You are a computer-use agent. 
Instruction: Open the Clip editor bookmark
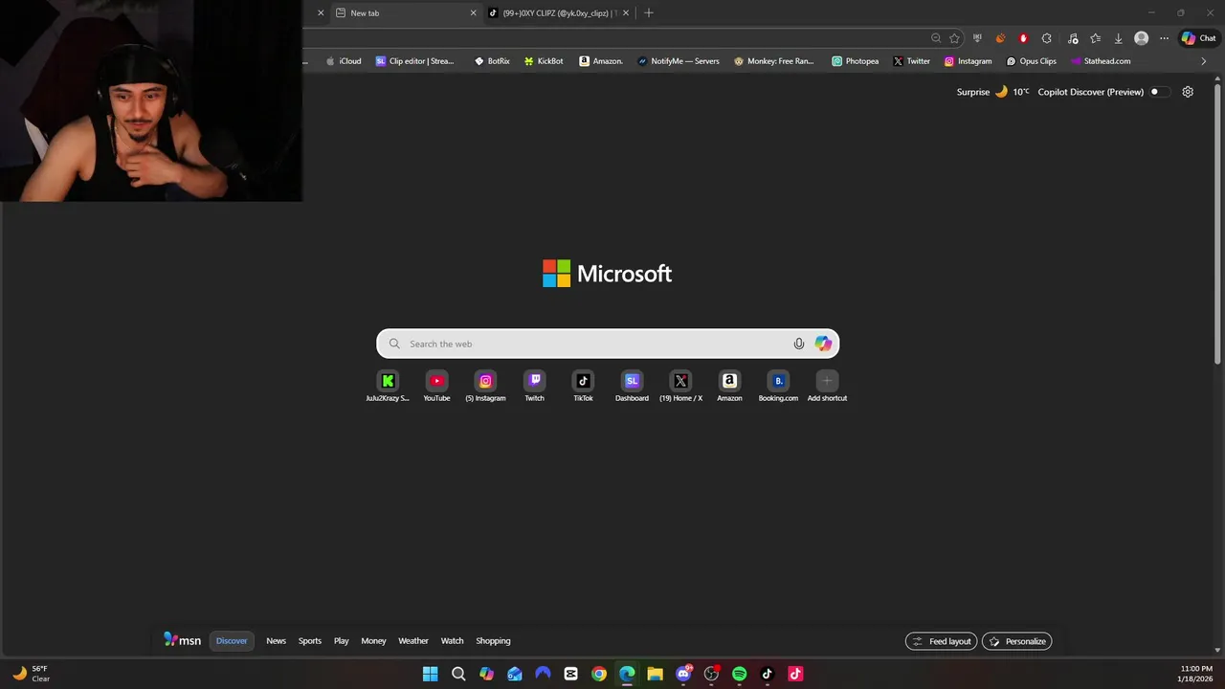tap(415, 61)
